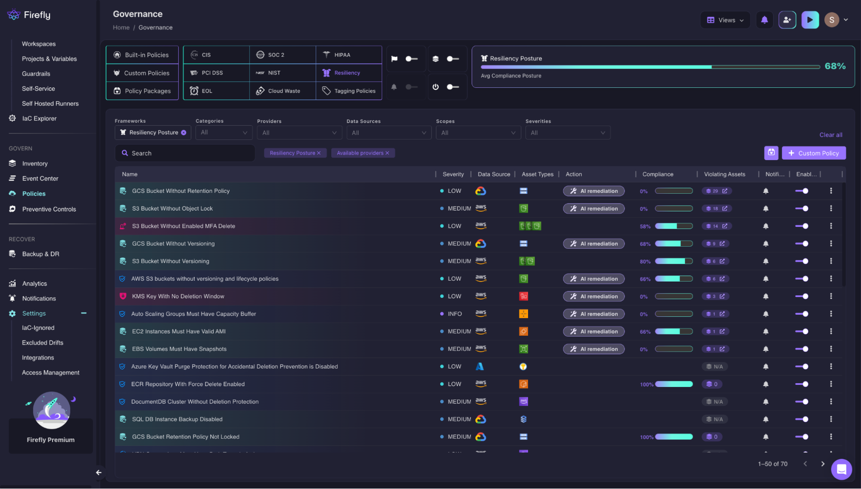Select the Built-in Policies tab
This screenshot has height=489, width=861.
click(142, 55)
